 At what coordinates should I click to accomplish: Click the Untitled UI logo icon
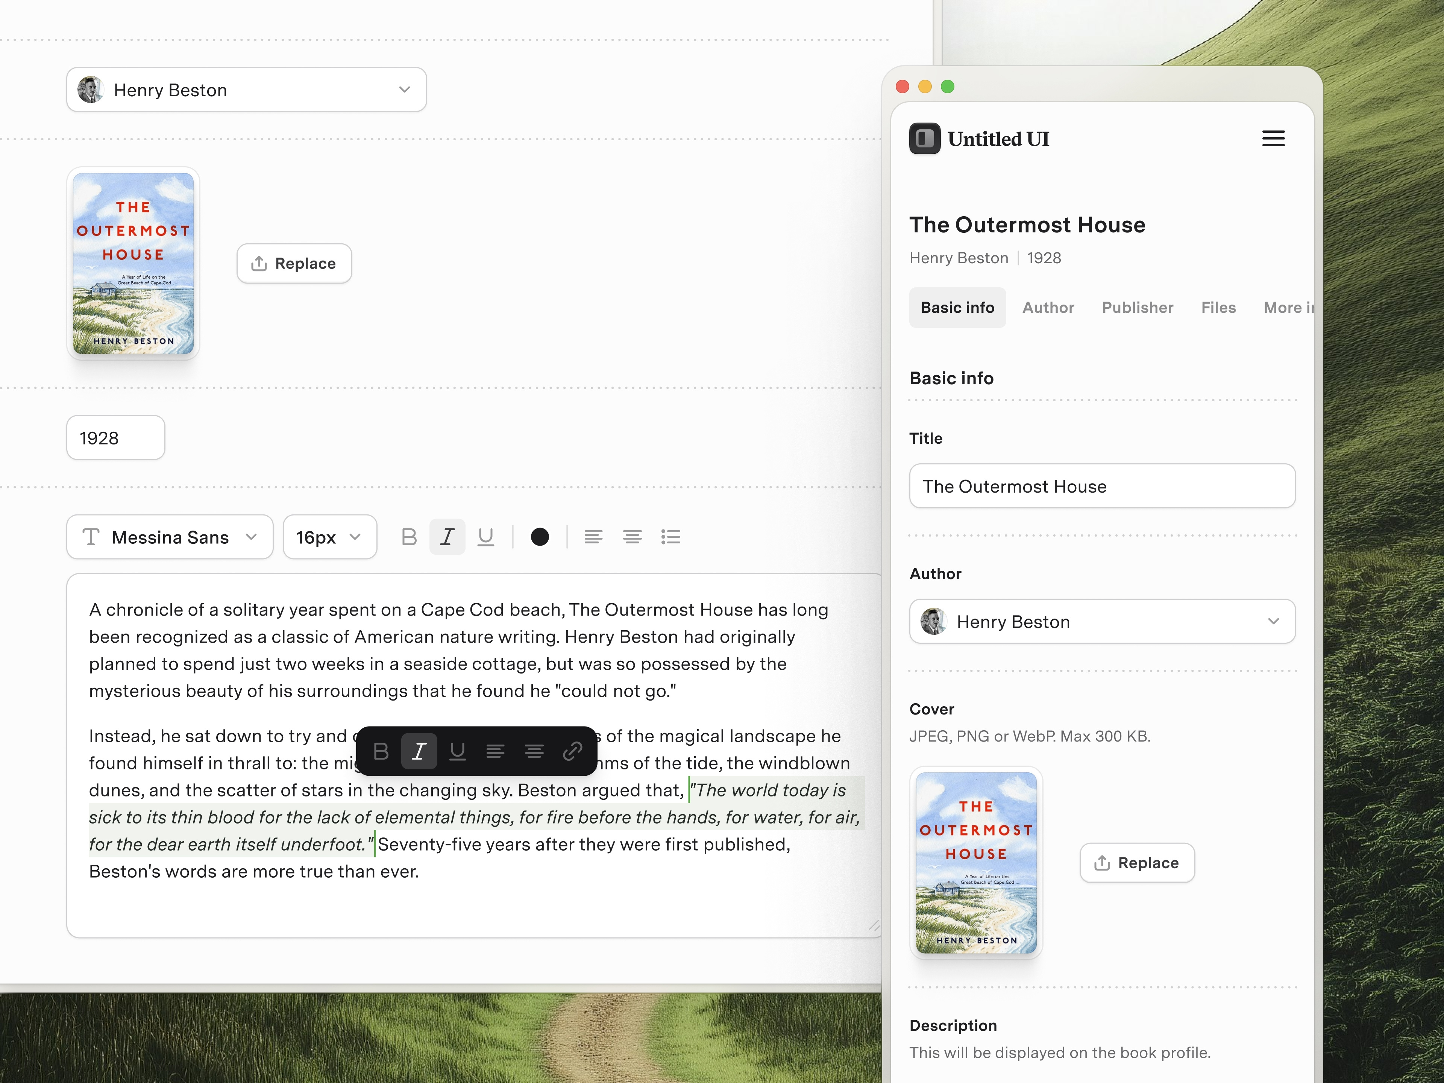(x=924, y=138)
